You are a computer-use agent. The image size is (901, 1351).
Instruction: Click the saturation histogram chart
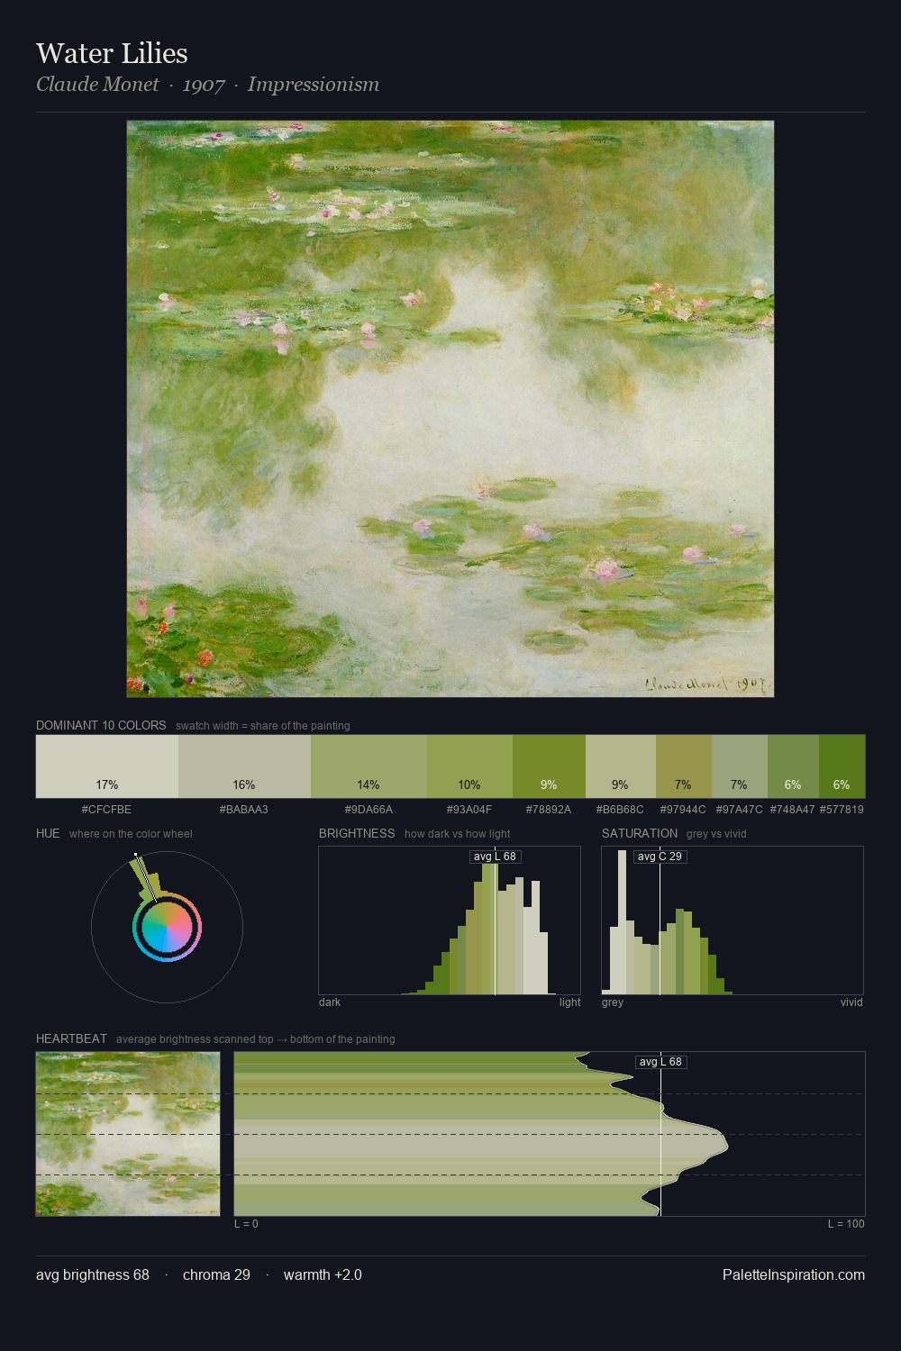click(733, 920)
